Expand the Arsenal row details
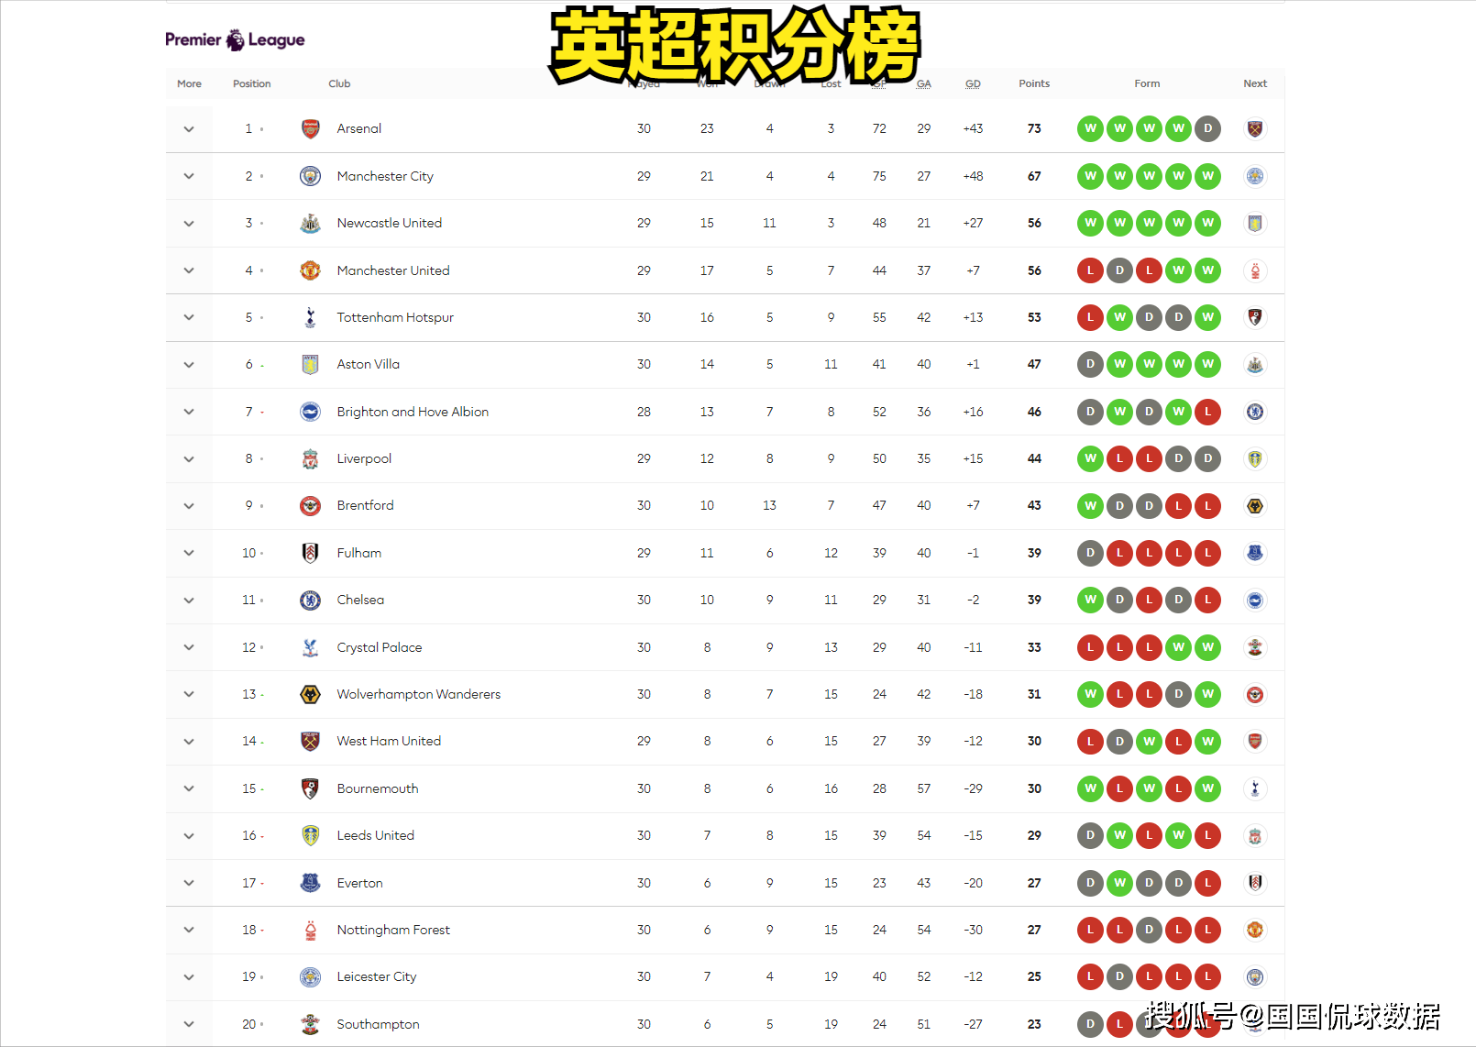Screen dimensions: 1476x1047 tap(189, 129)
